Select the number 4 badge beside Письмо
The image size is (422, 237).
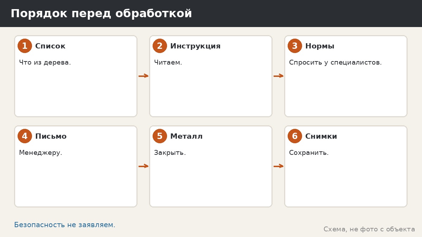pos(25,136)
